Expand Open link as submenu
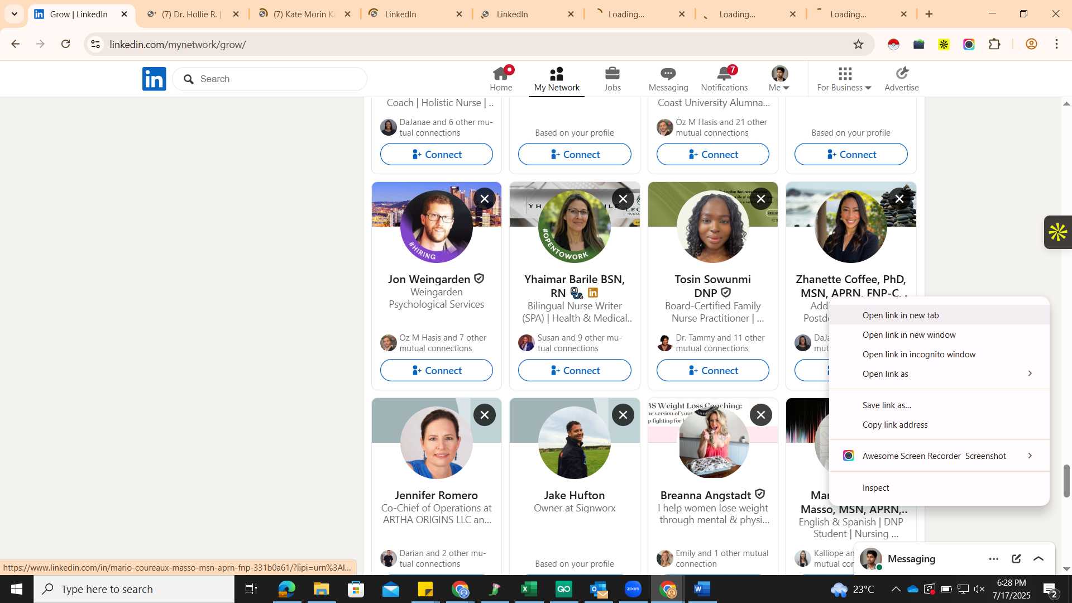 [939, 374]
